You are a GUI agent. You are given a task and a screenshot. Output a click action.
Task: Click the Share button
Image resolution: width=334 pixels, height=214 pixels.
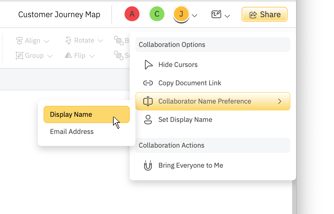pos(264,14)
